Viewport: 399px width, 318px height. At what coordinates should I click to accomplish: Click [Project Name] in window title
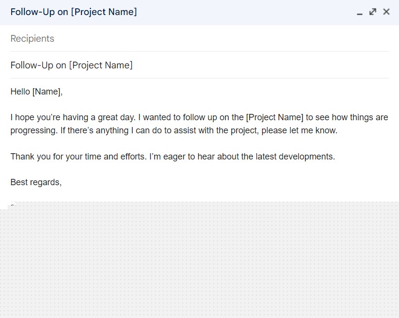point(104,12)
